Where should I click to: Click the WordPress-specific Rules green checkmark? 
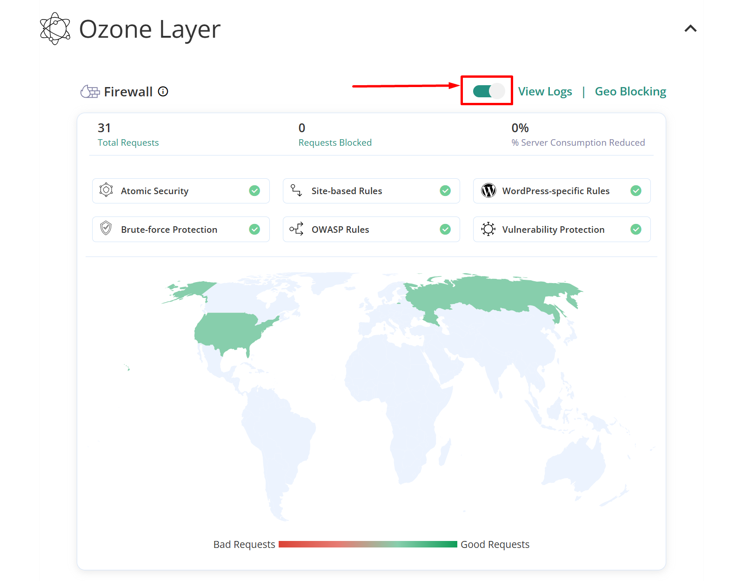click(636, 190)
